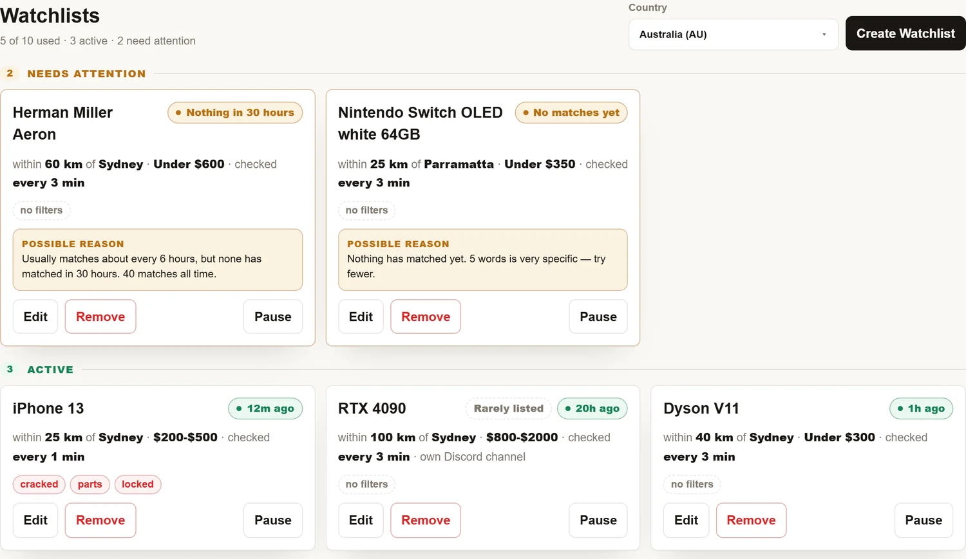Click 'no filters' tag on Nintendo Switch OLED

coord(366,210)
